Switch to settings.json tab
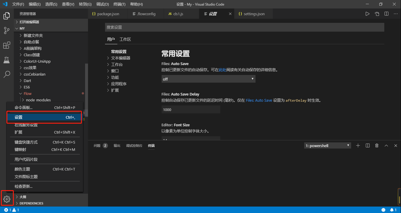The height and width of the screenshot is (213, 401). [x=254, y=14]
